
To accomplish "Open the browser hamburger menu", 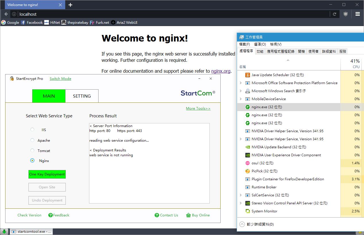I will (x=357, y=14).
